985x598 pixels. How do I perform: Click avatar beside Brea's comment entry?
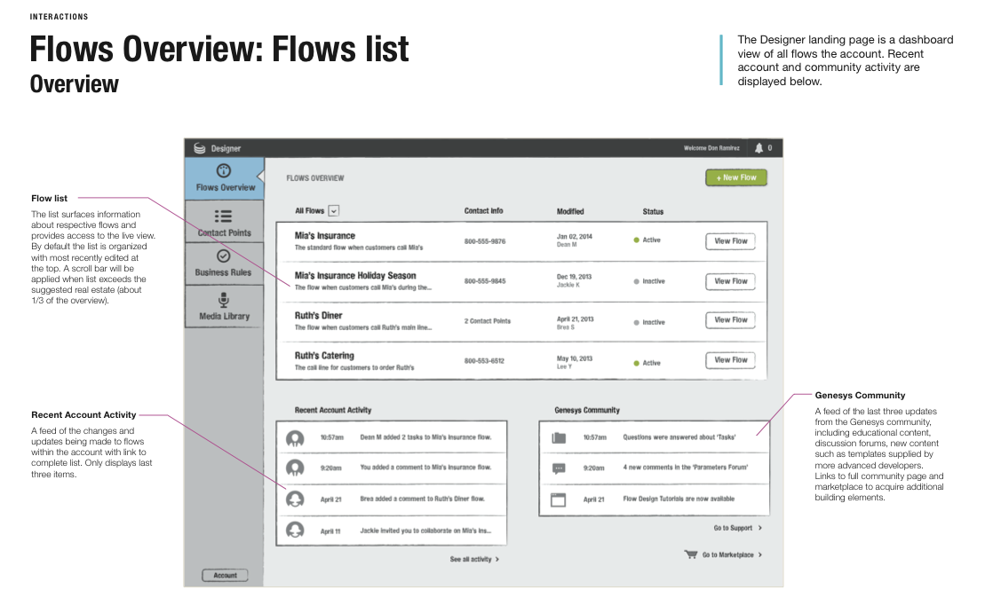pos(295,499)
